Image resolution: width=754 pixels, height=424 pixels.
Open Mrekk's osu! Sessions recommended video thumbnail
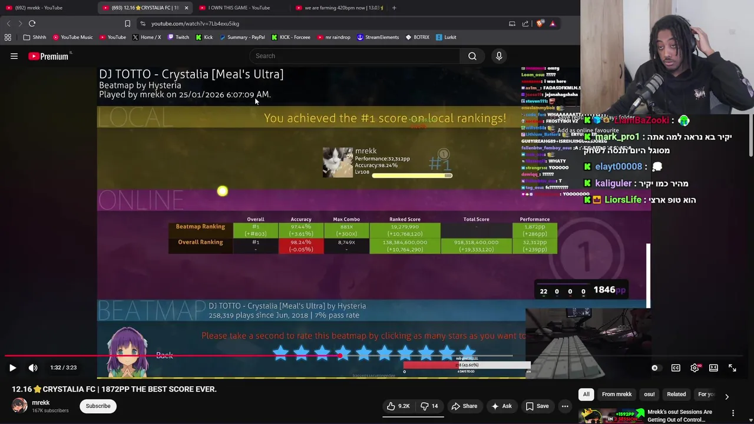point(611,416)
